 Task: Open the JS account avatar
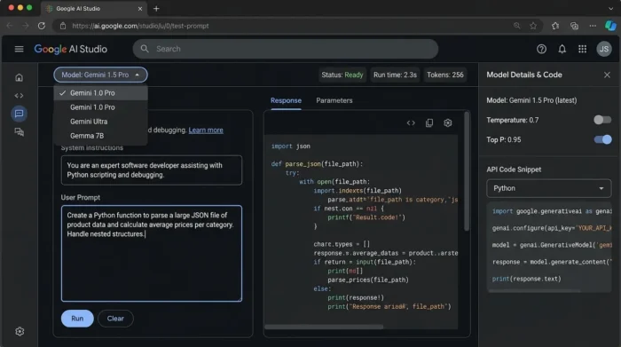(x=604, y=49)
